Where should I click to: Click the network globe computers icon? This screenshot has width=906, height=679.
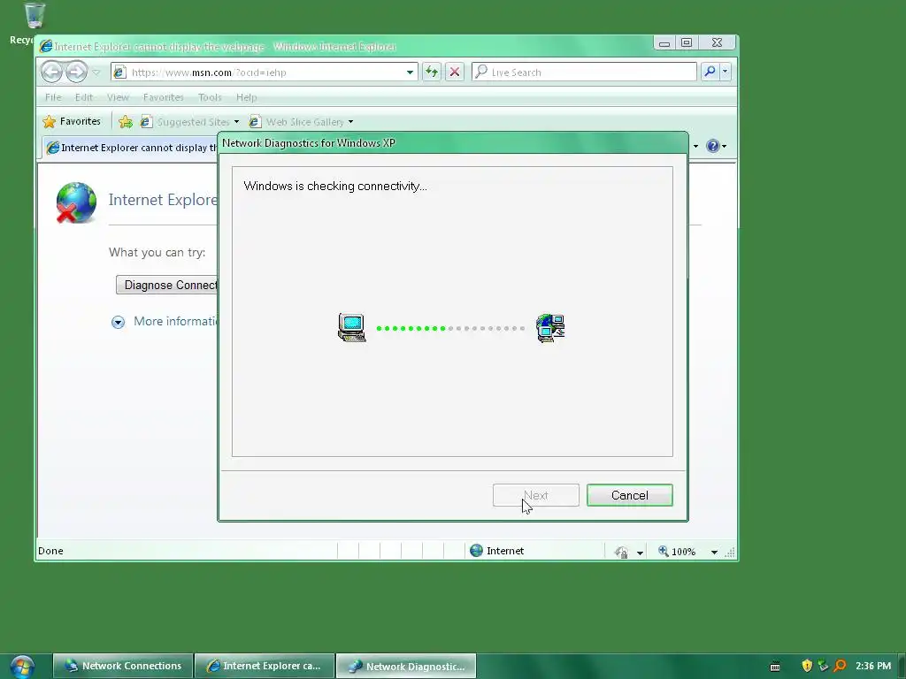click(x=550, y=328)
